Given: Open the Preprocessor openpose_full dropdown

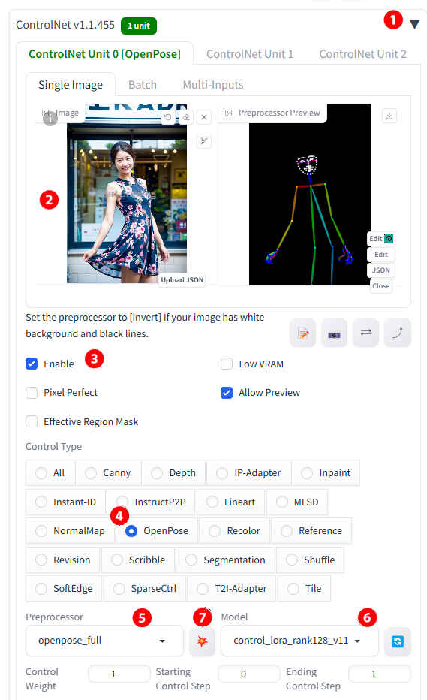Looking at the screenshot, I should click(104, 641).
